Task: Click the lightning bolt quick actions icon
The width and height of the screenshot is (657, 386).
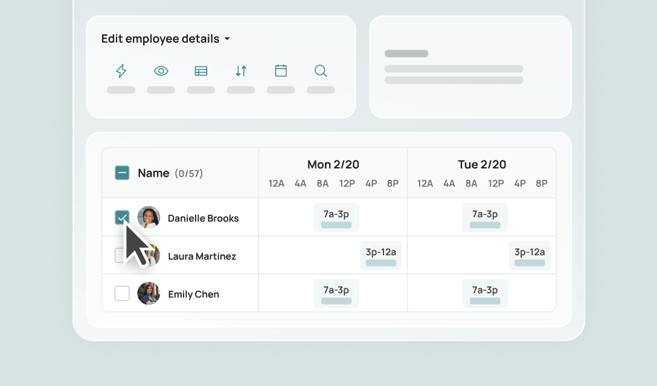Action: (121, 71)
